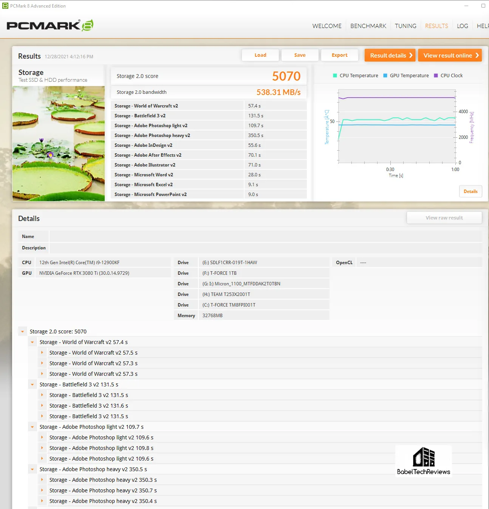Click View result online button
Image resolution: width=489 pixels, height=509 pixels.
coord(450,55)
